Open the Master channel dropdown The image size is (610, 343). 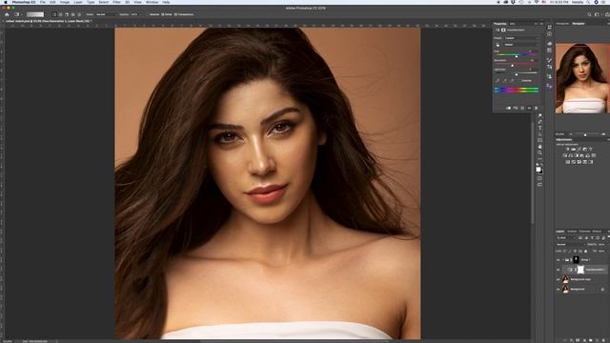(521, 45)
